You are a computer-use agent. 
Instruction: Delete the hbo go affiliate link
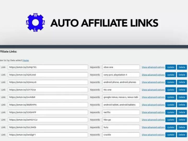[182, 120]
